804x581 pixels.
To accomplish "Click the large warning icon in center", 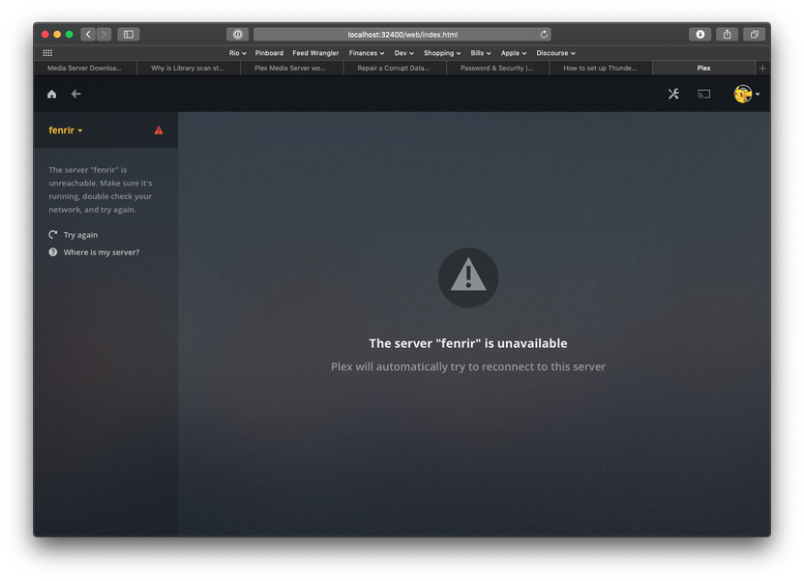I will pos(468,277).
